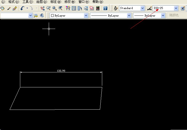Open the undo history dropdown arrow
This screenshot has width=187, height=130.
tap(27, 8)
